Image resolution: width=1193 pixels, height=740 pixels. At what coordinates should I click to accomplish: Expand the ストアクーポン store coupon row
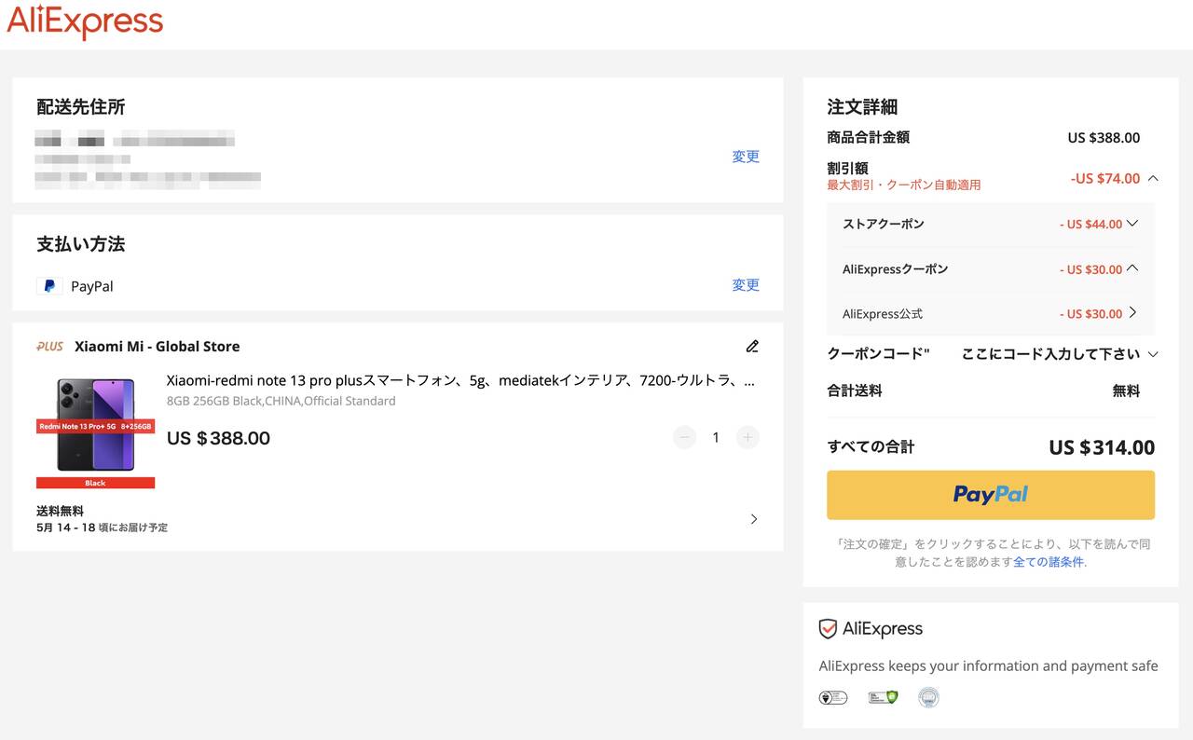(x=1132, y=224)
